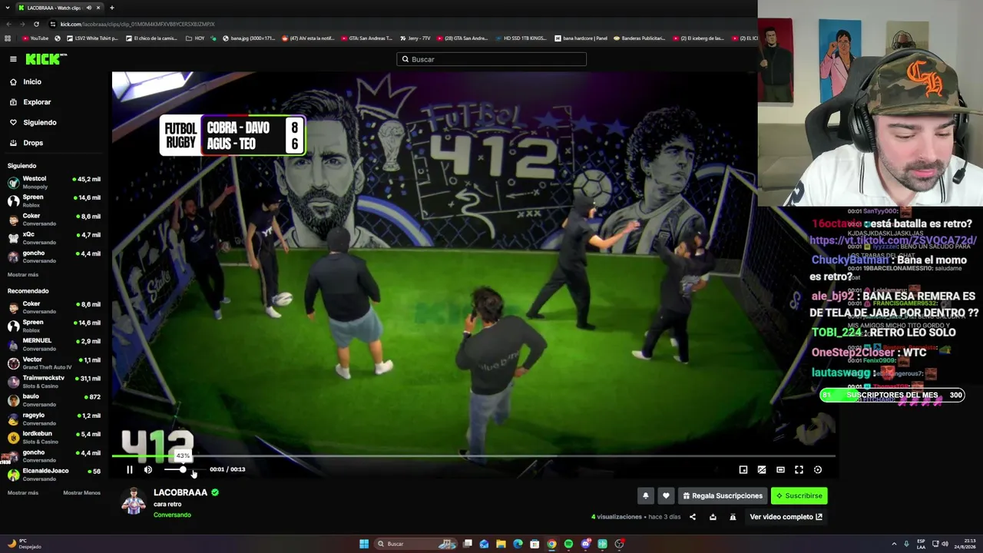Toggle the chat-hide player icon

[x=762, y=469]
